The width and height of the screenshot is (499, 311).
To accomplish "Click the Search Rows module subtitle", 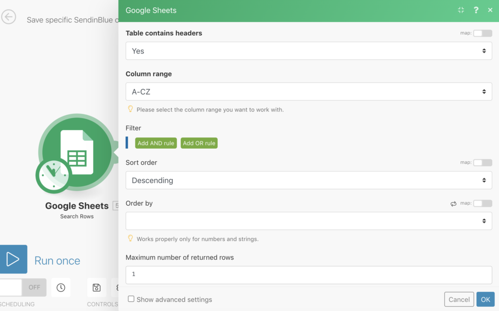I will coord(77,216).
